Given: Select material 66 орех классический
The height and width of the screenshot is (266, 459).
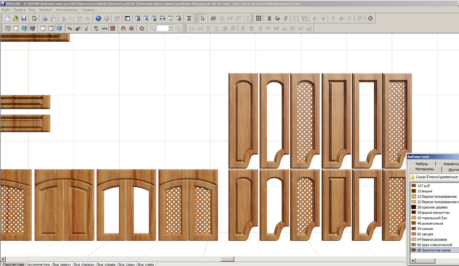Looking at the screenshot, I should 434,245.
